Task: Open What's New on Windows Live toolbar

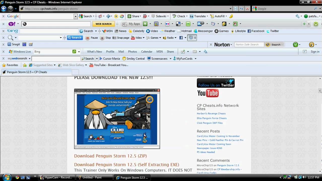Action: pyautogui.click(x=94, y=52)
